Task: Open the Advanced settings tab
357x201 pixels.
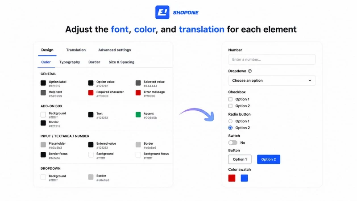Action: tap(115, 50)
